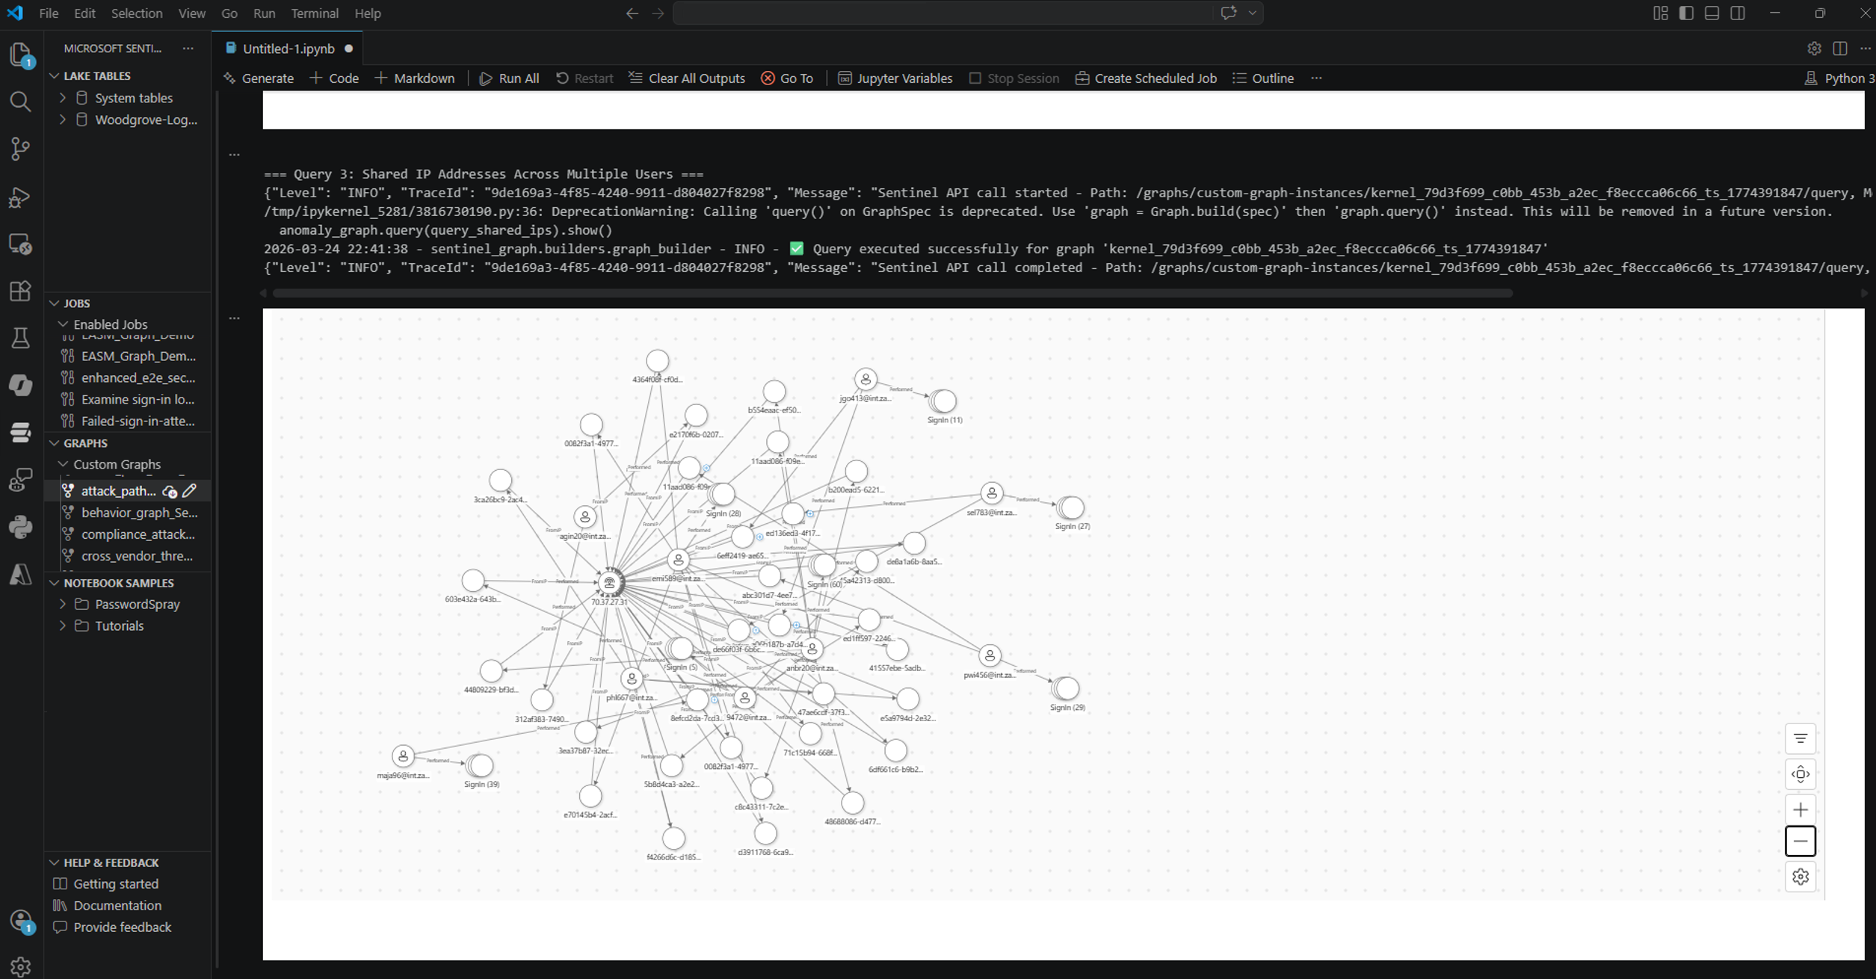Zoom into the graph with plus button
Image resolution: width=1876 pixels, height=979 pixels.
click(1801, 809)
